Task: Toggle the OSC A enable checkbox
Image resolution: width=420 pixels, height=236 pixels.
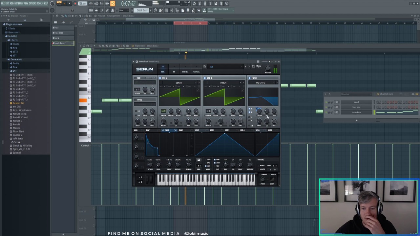Action: pos(160,78)
